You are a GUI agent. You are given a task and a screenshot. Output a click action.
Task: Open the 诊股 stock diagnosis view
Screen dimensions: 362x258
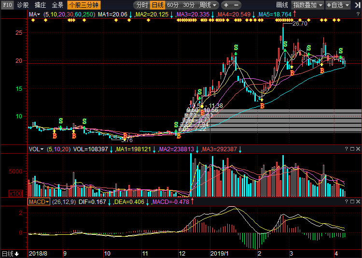pos(22,5)
